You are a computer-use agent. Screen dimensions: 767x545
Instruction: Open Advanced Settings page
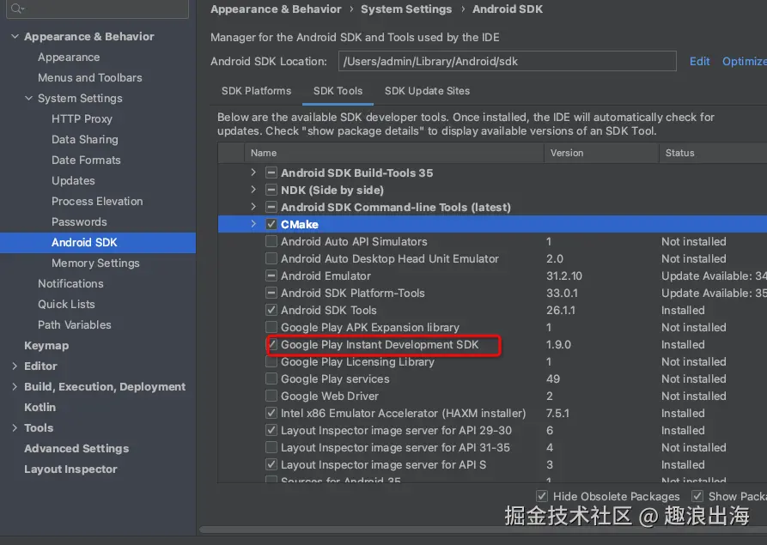point(76,448)
